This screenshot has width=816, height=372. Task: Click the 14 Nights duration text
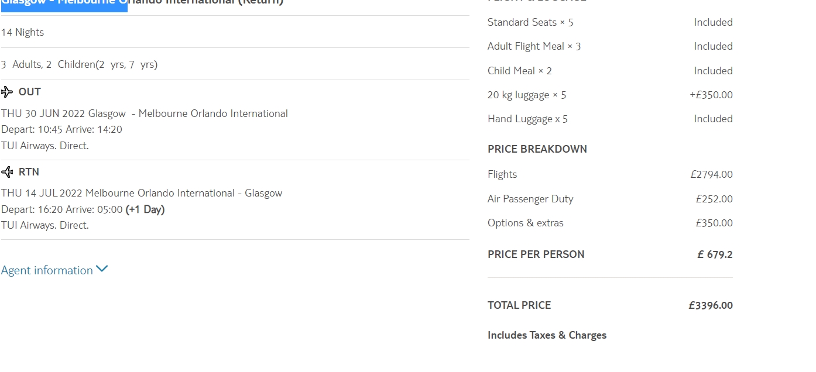(22, 32)
